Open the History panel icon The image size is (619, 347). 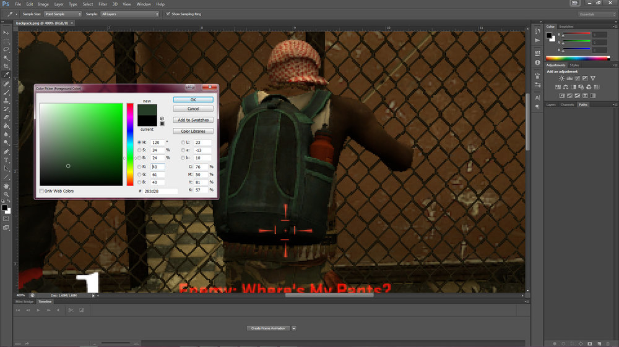pos(537,31)
